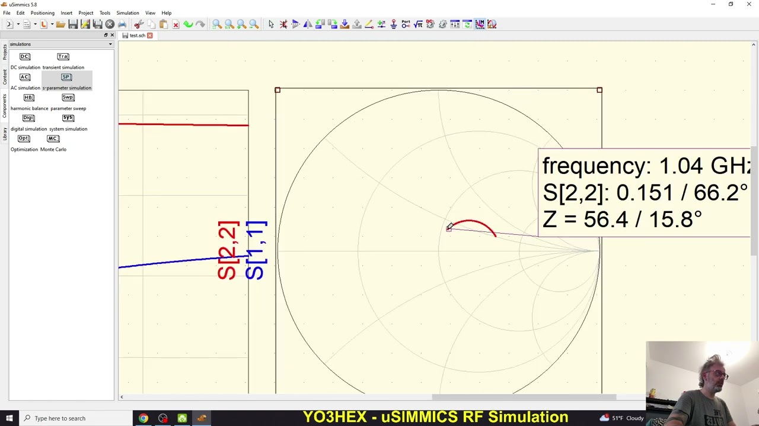This screenshot has height=426, width=759.
Task: Open the Positioning menu
Action: (x=42, y=13)
